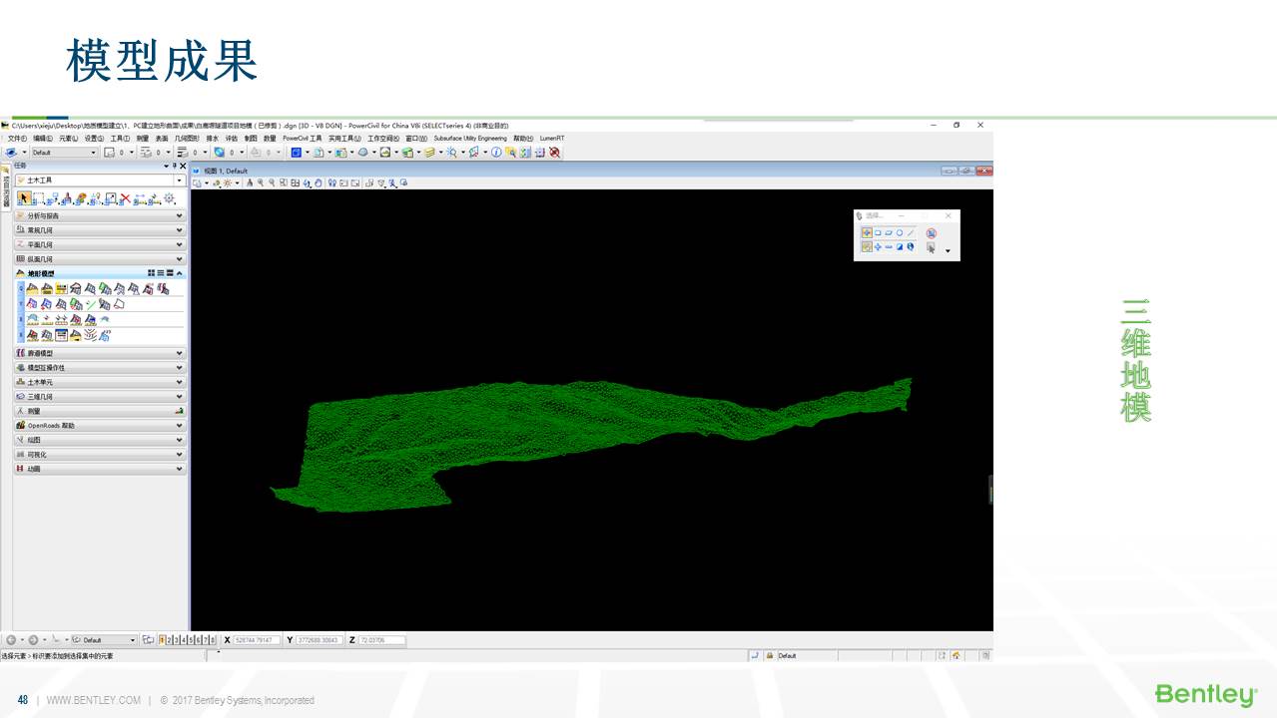Select the circle selection method in 选择 toolbox
This screenshot has height=718, width=1277.
[x=900, y=233]
